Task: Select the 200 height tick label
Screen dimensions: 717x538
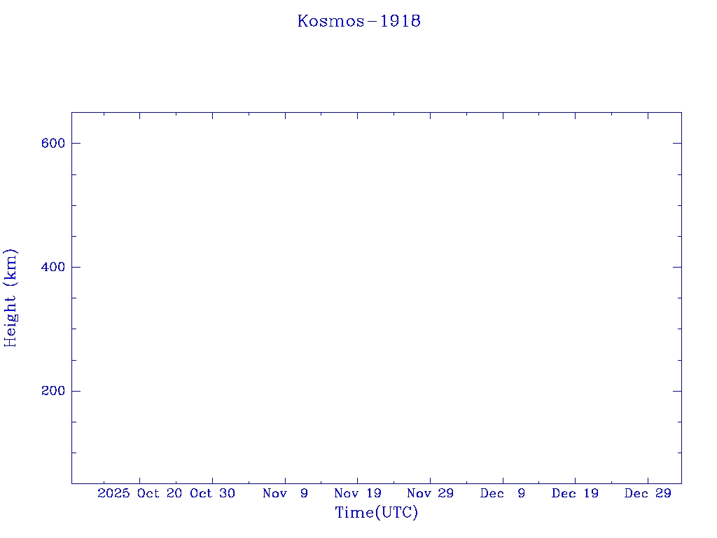Action: [53, 391]
